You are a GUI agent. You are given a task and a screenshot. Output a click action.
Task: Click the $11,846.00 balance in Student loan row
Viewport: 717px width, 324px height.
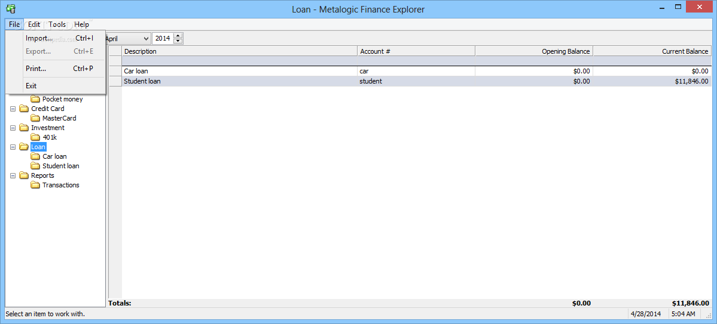point(691,81)
